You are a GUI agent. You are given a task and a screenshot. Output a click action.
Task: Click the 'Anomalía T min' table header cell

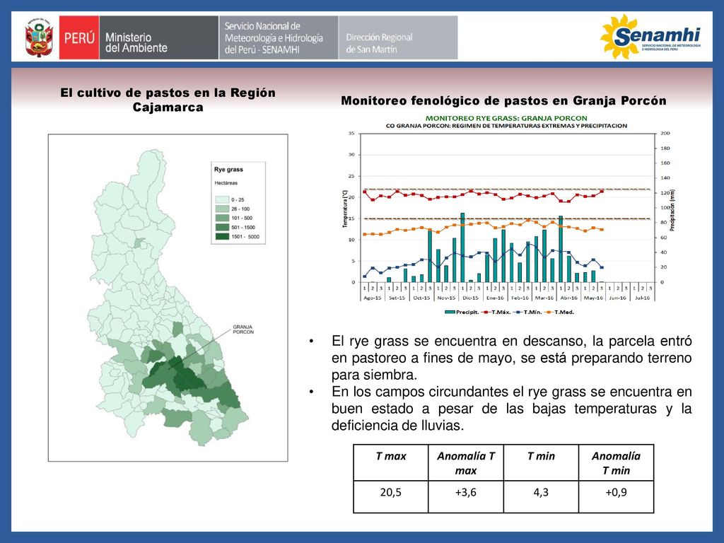click(x=616, y=462)
